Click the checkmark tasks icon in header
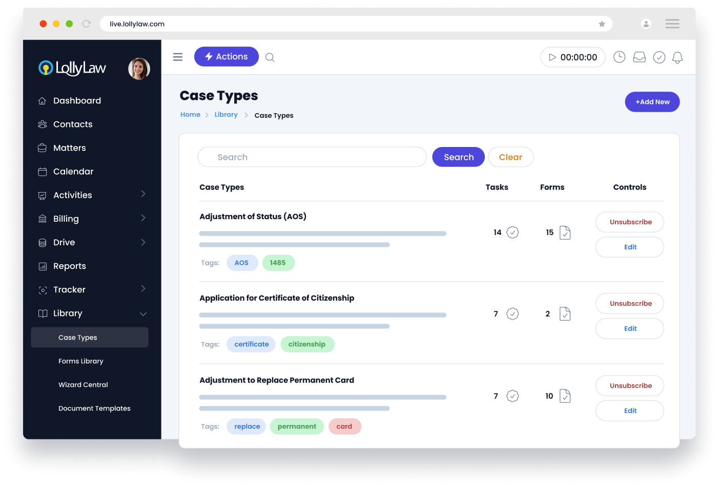 click(x=659, y=57)
